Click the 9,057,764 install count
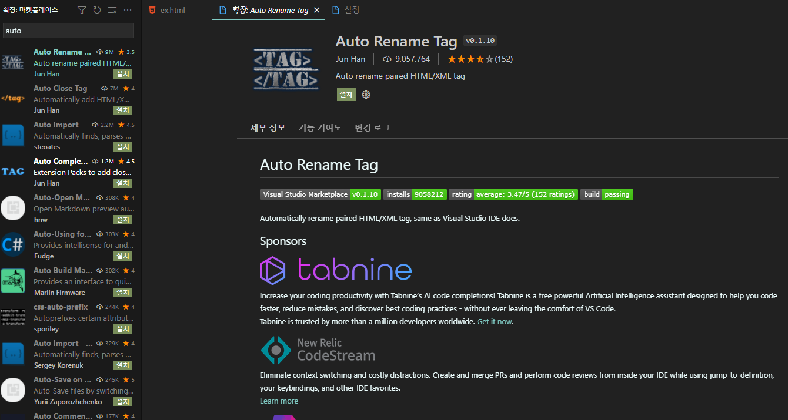This screenshot has width=788, height=420. 406,59
